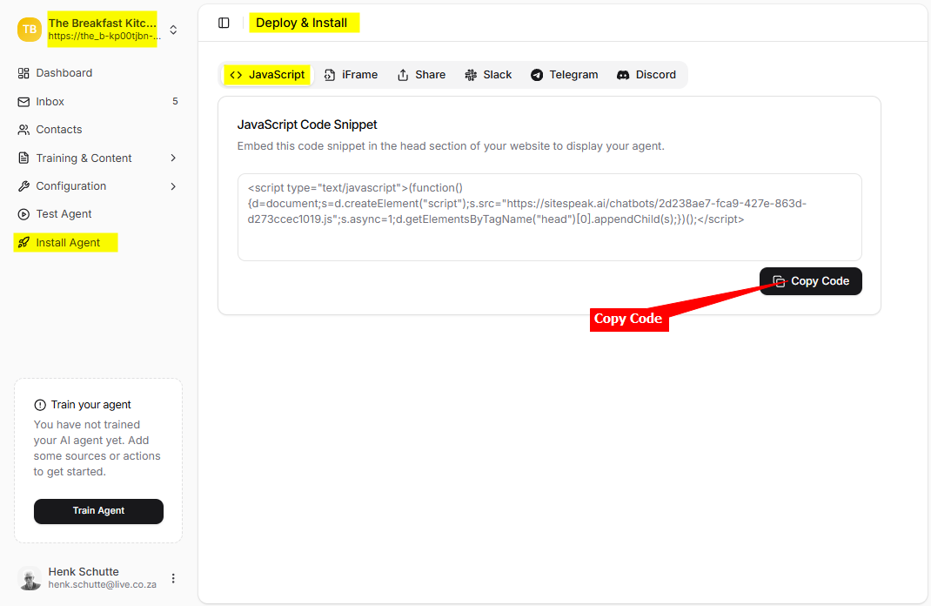Click the Train your agent heading
This screenshot has height=606, width=931.
pyautogui.click(x=90, y=405)
